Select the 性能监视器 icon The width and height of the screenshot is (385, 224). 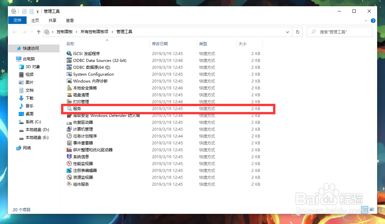pyautogui.click(x=69, y=163)
